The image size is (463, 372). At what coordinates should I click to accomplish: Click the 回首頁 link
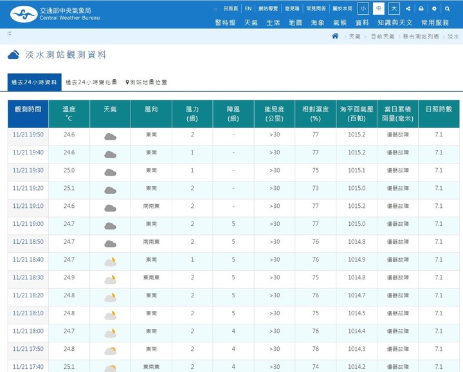coord(231,8)
